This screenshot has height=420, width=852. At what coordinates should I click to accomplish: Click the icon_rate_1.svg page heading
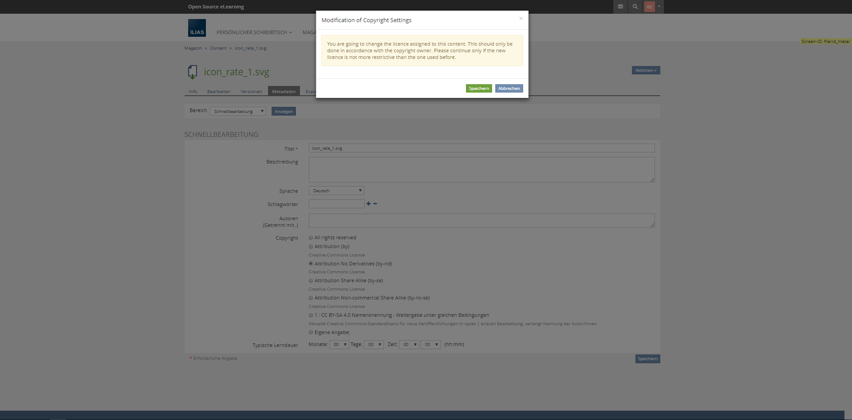point(237,72)
